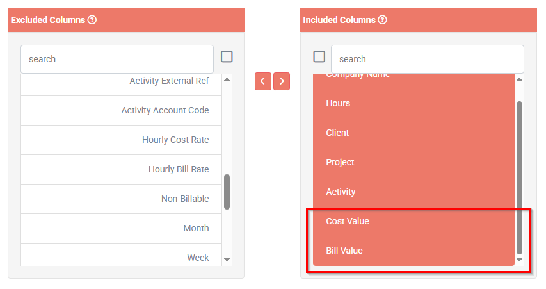Select Hourly Cost Rate in excluded list
Viewport: 546px width, 289px height.
(x=121, y=140)
